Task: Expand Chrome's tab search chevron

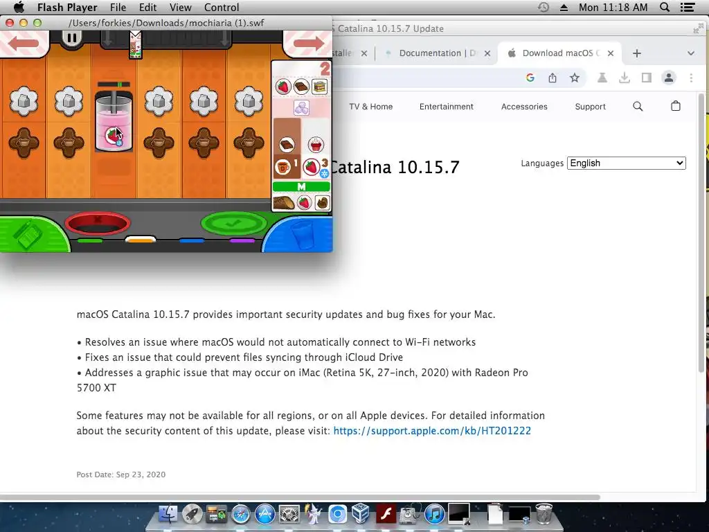Action: tap(690, 53)
